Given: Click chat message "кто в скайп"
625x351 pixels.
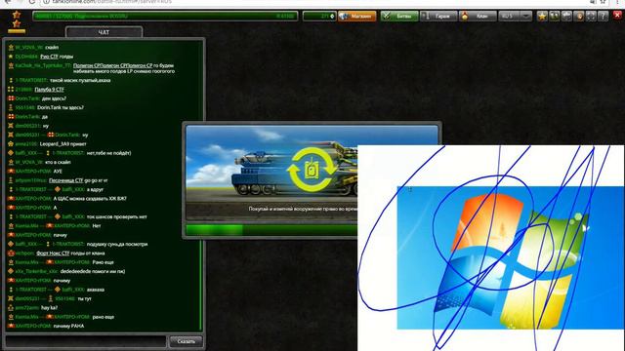Looking at the screenshot, I should pos(58,163).
